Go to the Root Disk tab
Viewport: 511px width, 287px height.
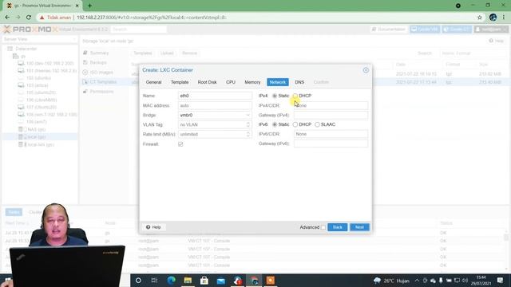[x=207, y=82]
